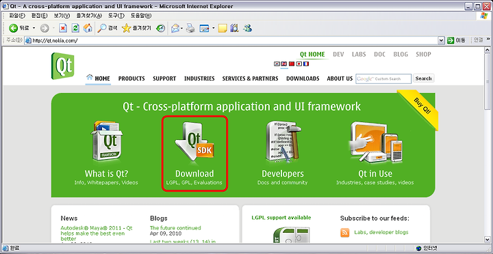Open the DOWNLOADS navigation item
Screen dimensions: 493x254
[303, 79]
